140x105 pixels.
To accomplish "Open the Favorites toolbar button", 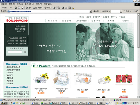I will [38, 8].
